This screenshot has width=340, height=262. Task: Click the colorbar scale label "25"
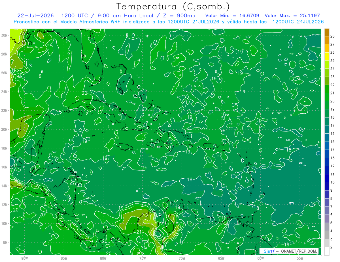333,60
